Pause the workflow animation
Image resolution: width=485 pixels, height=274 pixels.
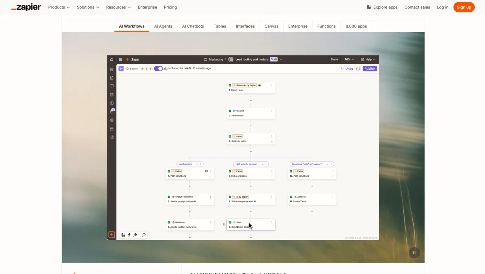point(414,253)
